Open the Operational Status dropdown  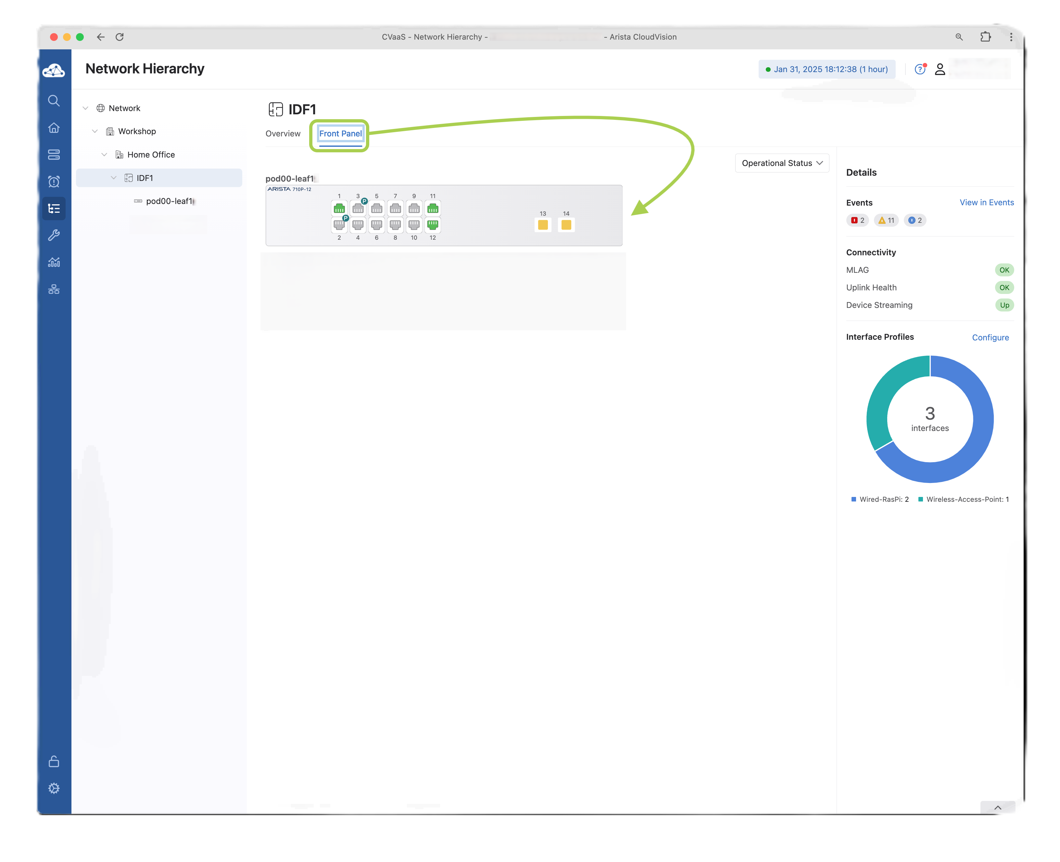(x=782, y=163)
